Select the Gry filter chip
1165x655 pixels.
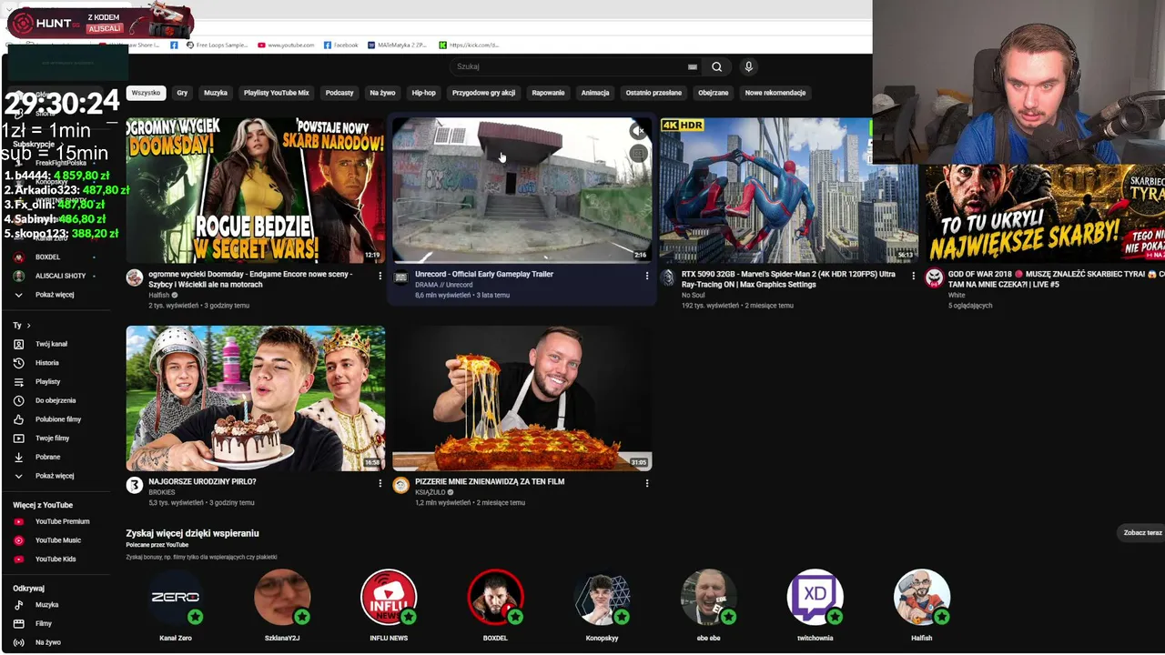point(182,93)
